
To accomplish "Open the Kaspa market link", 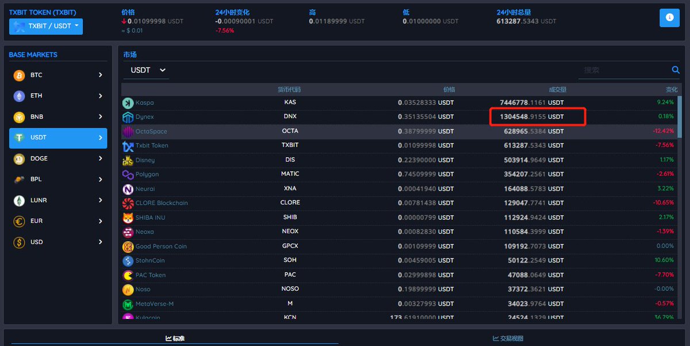I will [145, 102].
